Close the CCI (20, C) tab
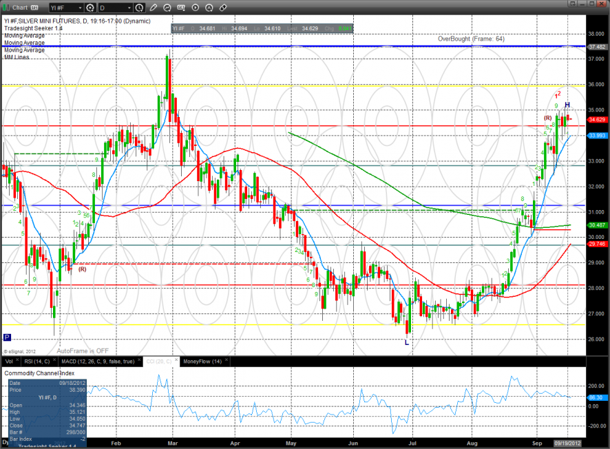The height and width of the screenshot is (449, 610). 176,361
